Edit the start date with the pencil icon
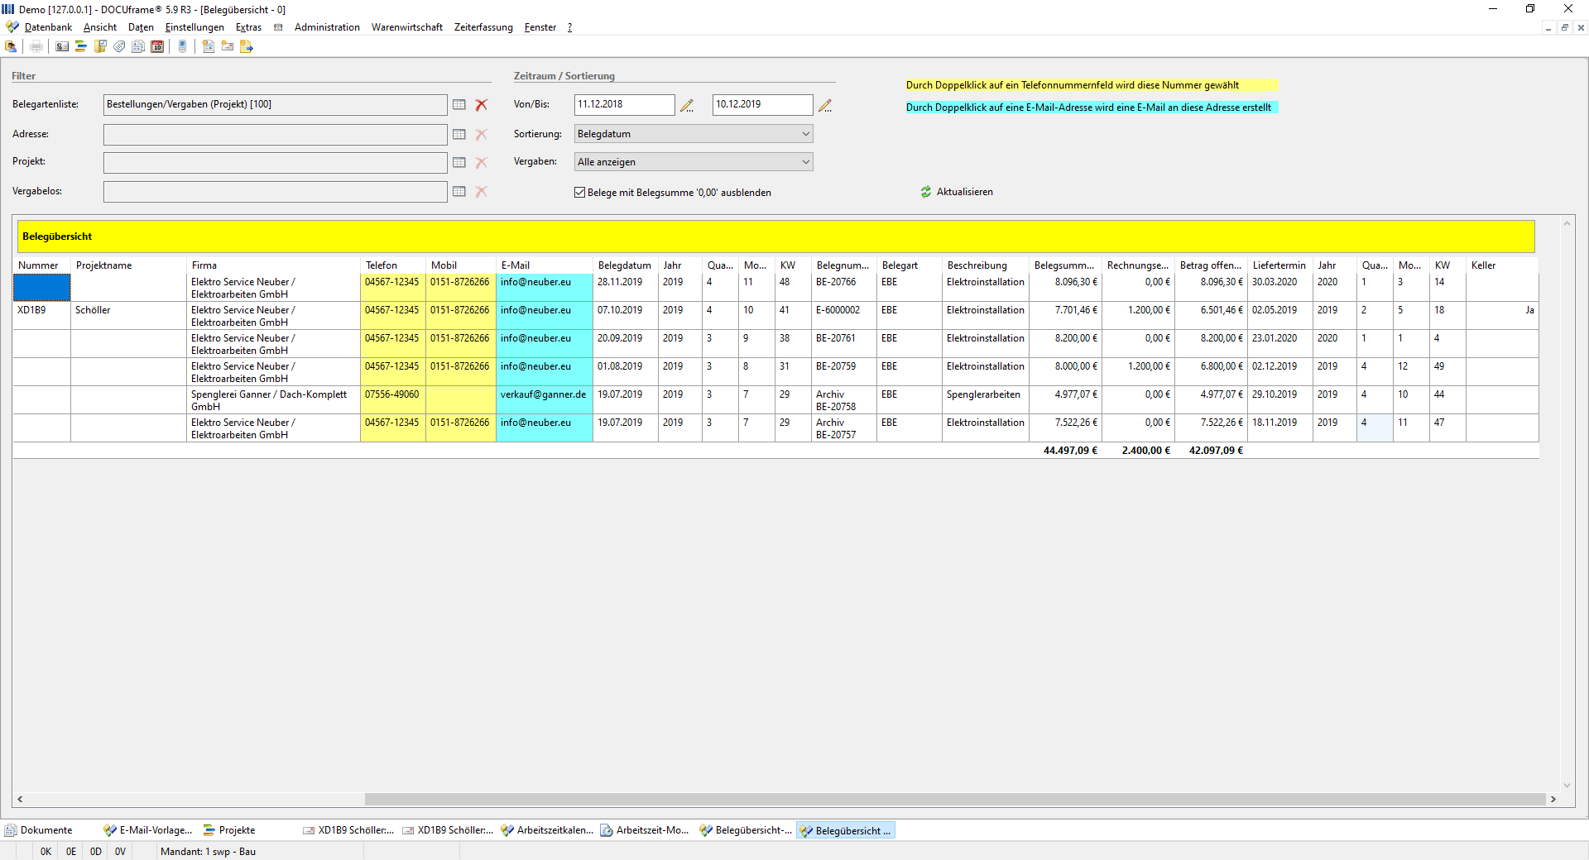Viewport: 1589px width, 860px height. [x=687, y=105]
